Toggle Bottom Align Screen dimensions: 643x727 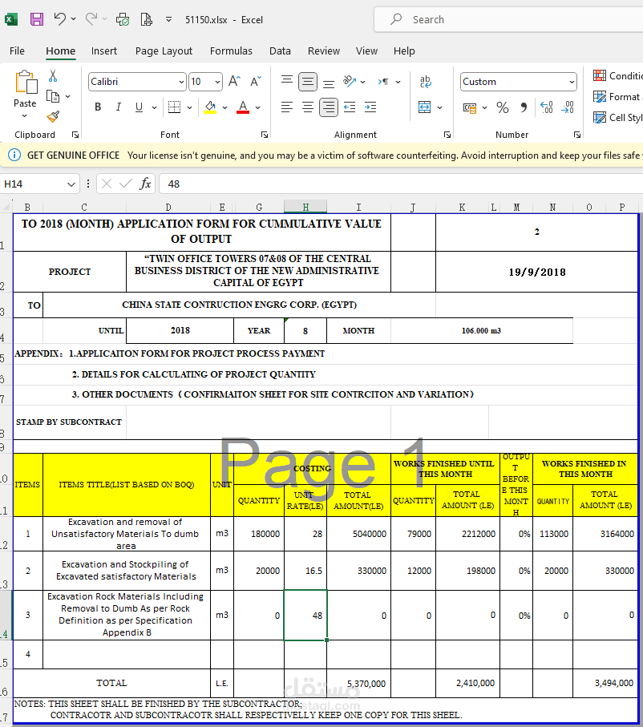point(329,83)
